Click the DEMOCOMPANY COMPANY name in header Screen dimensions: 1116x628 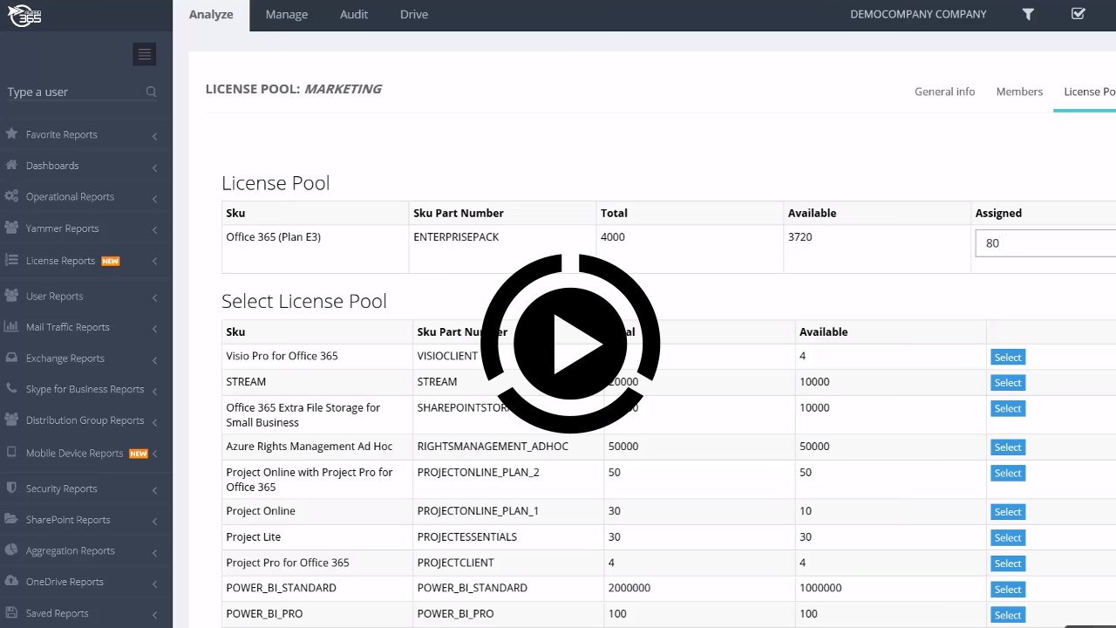(918, 14)
